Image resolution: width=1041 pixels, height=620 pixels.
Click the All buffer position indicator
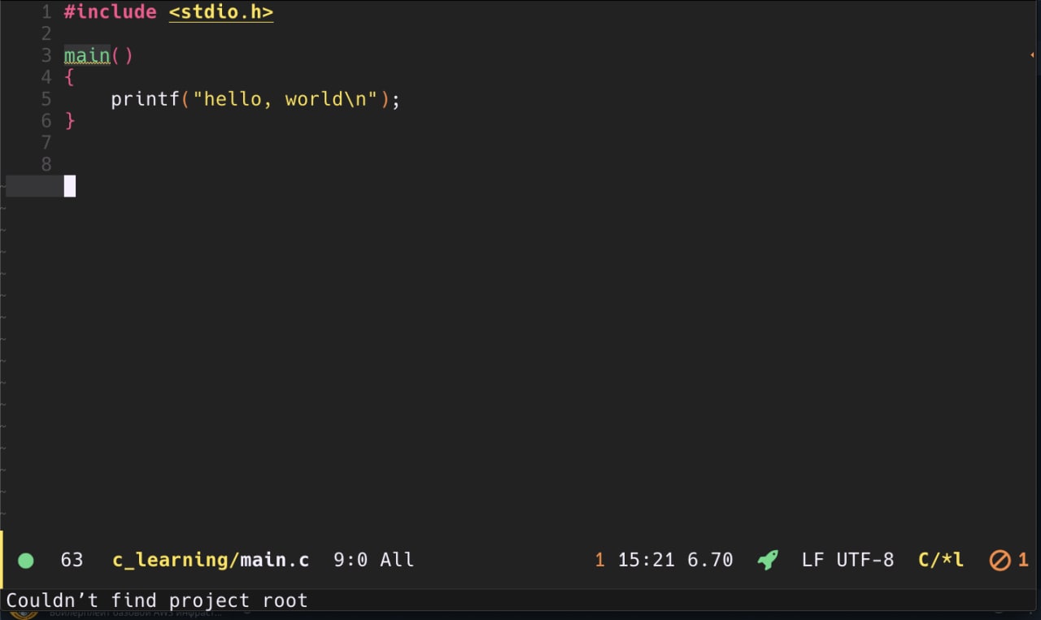tap(397, 560)
